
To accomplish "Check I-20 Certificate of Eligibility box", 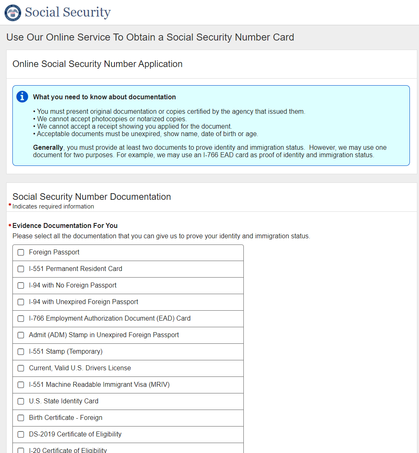I will pyautogui.click(x=21, y=450).
